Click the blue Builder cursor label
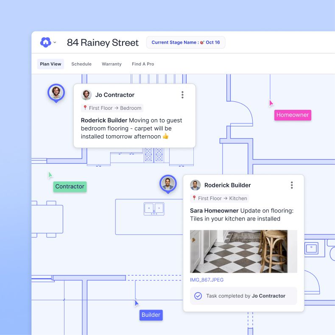 pos(151,315)
